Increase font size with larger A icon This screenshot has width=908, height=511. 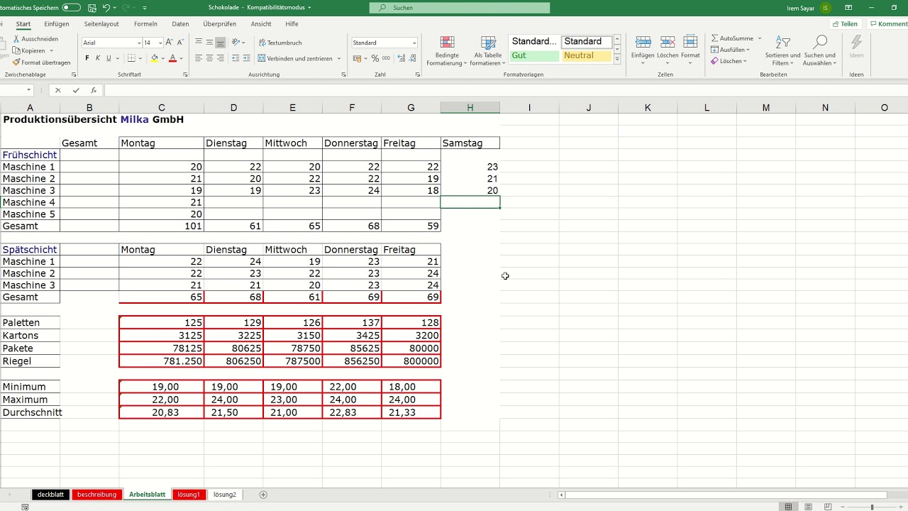(x=169, y=43)
